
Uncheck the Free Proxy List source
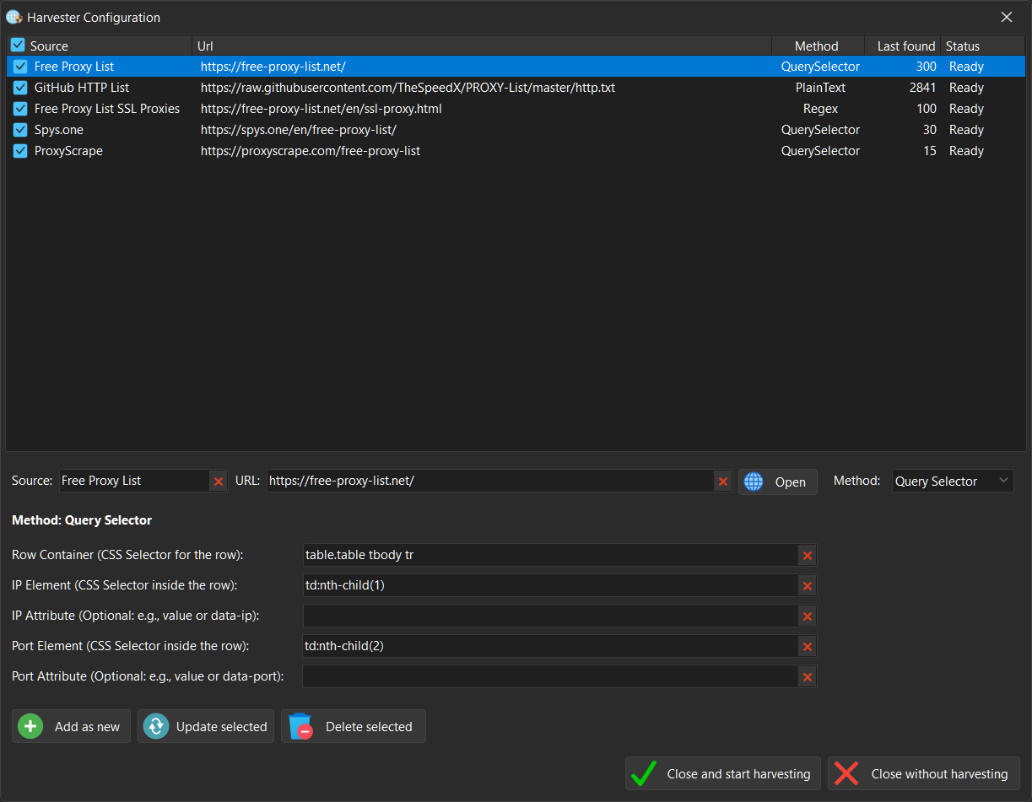pyautogui.click(x=21, y=67)
